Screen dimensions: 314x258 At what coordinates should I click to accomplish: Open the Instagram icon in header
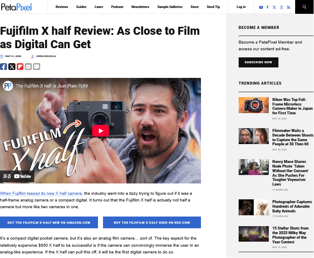coord(281,7)
